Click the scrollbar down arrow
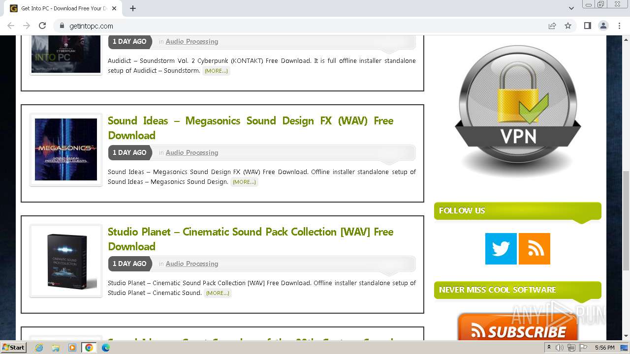630x354 pixels. coord(626,336)
